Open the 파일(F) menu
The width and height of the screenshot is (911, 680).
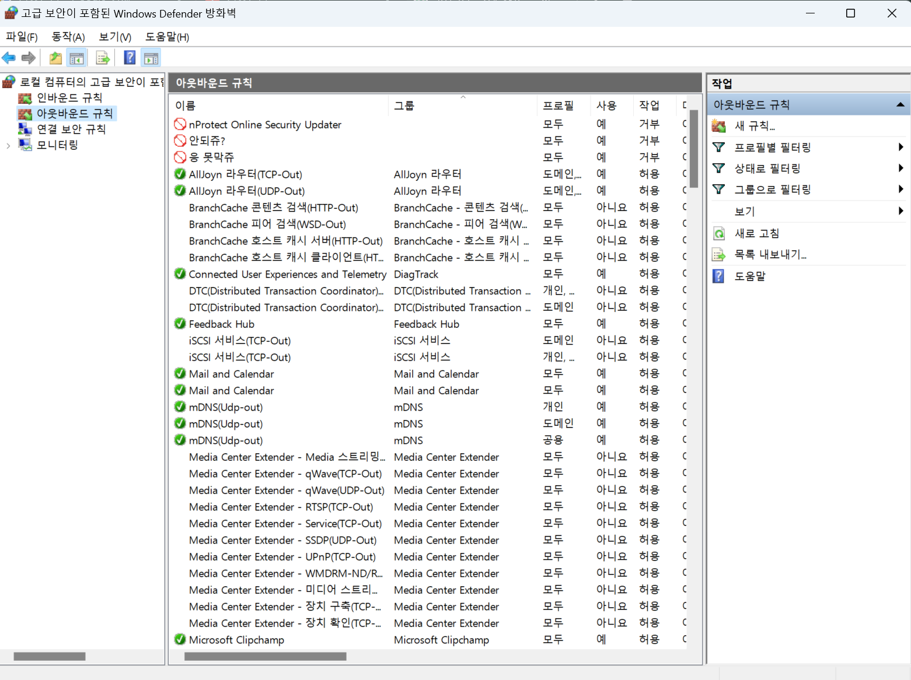point(22,37)
